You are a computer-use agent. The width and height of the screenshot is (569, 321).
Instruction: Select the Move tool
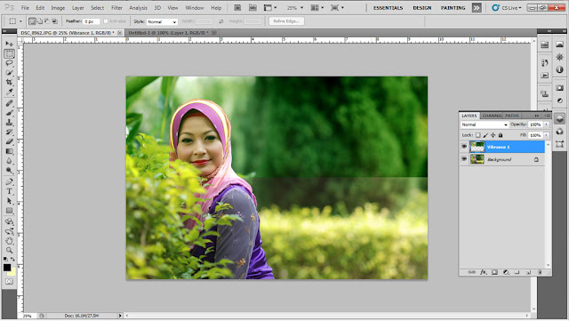pos(10,44)
